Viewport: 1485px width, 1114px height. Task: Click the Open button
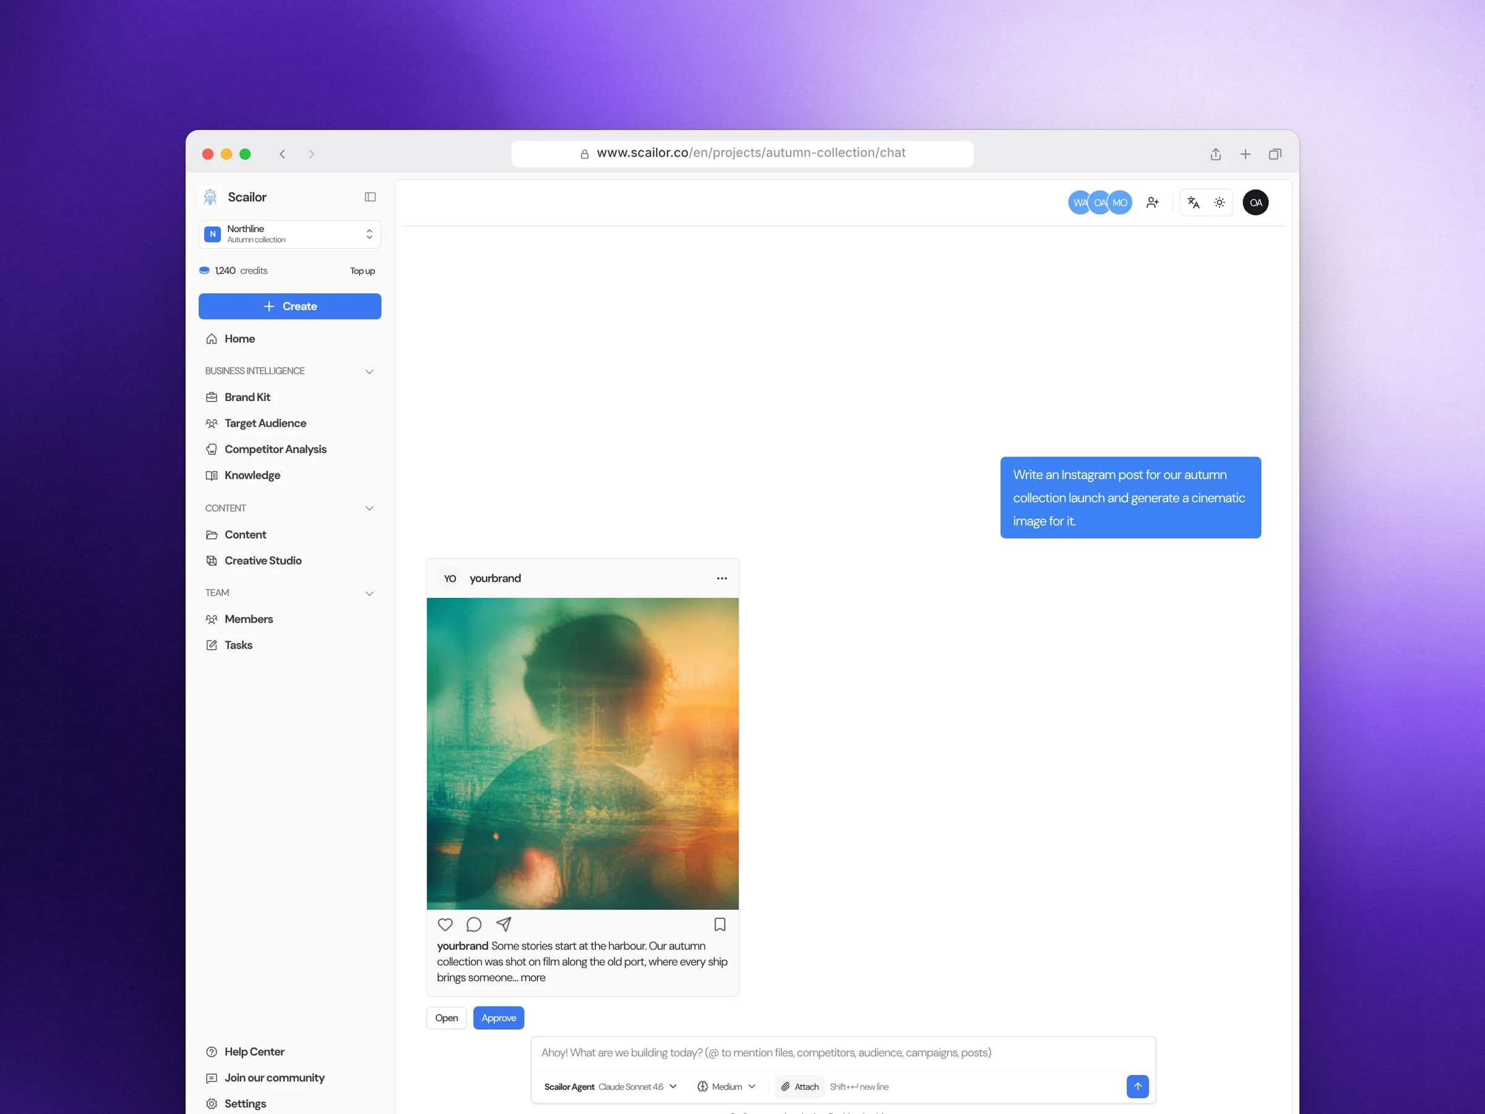tap(447, 1018)
